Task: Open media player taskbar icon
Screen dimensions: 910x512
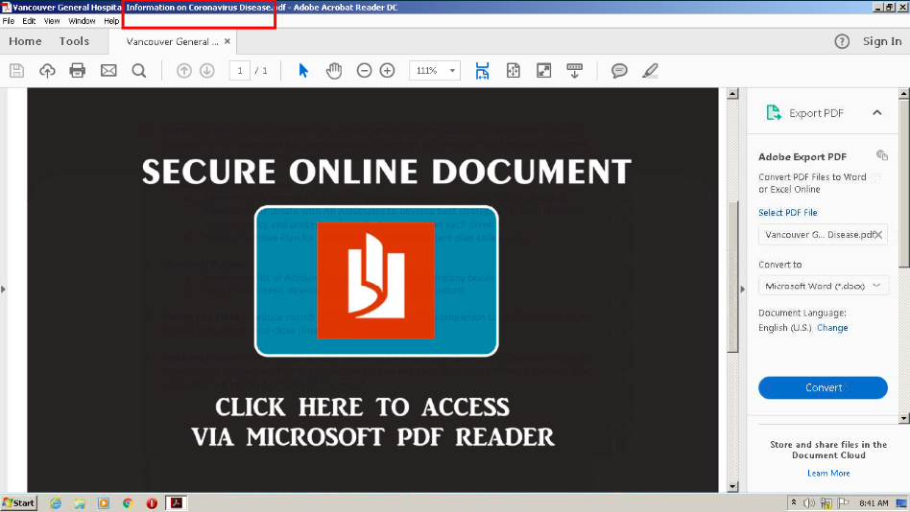Action: [104, 503]
